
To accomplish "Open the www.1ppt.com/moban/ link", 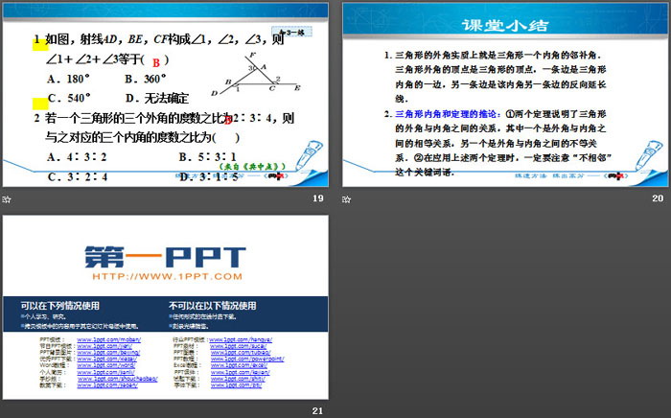I will pos(98,339).
